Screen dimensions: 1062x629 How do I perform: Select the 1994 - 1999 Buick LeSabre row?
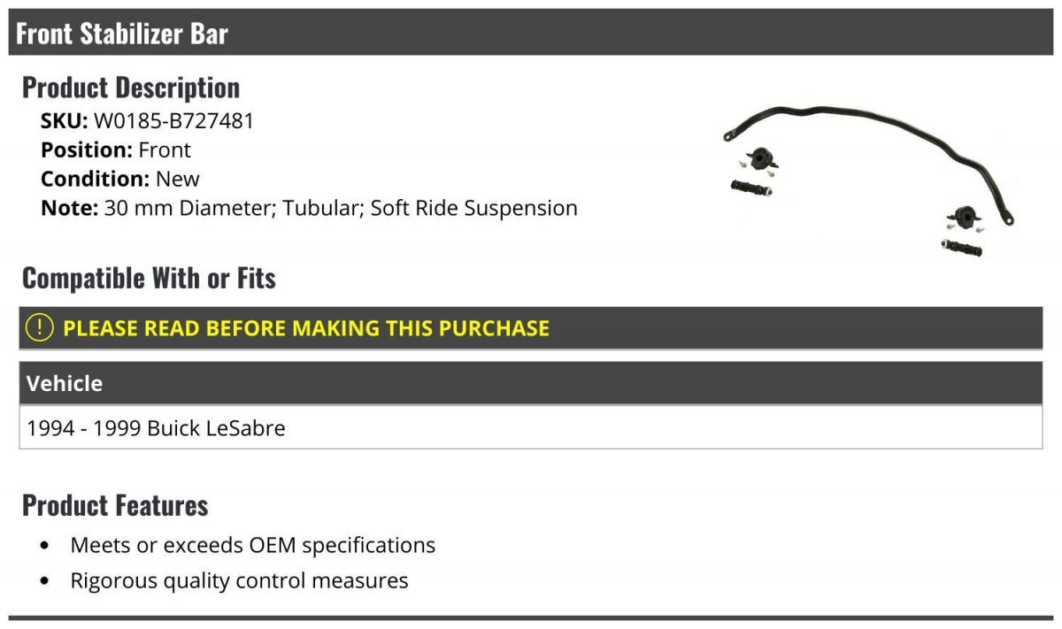(531, 428)
